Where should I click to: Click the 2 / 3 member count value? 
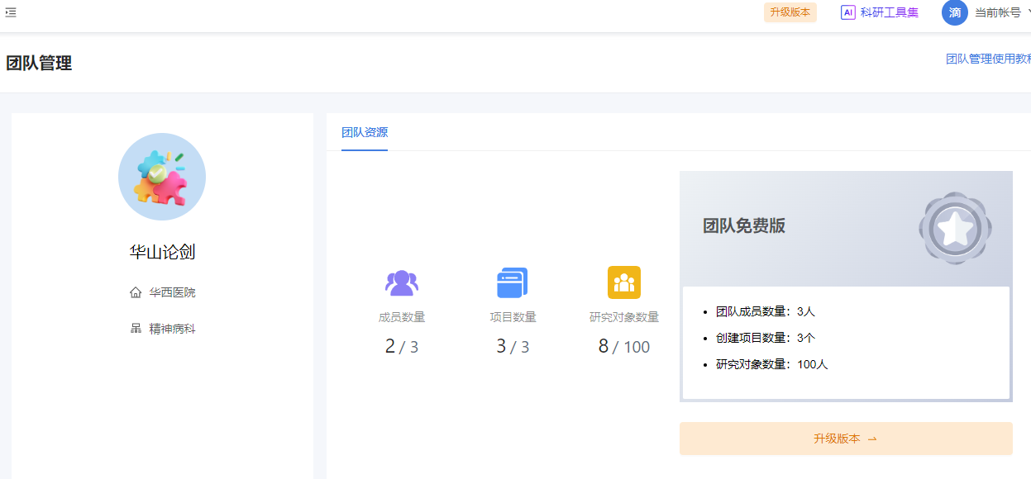point(402,347)
